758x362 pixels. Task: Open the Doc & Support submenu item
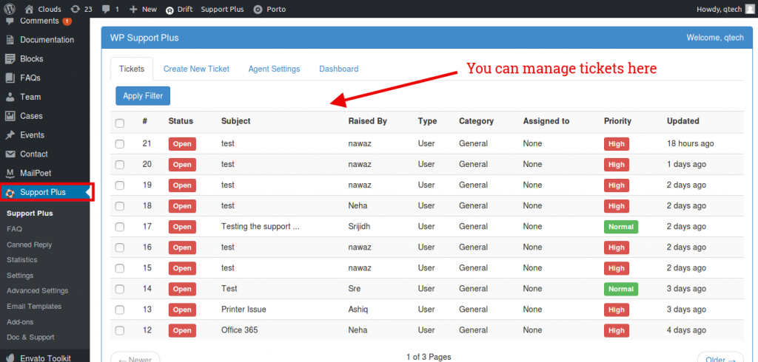[30, 338]
